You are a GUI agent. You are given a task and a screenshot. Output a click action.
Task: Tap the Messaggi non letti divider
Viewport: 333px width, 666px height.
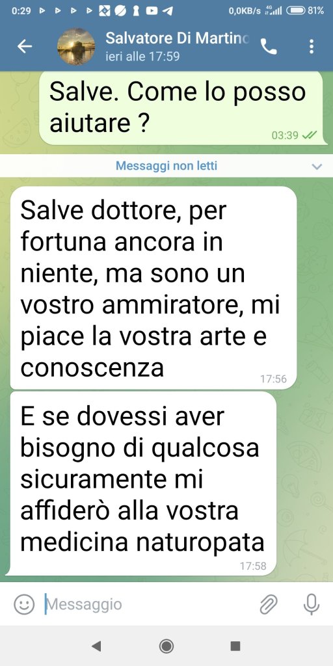[166, 166]
